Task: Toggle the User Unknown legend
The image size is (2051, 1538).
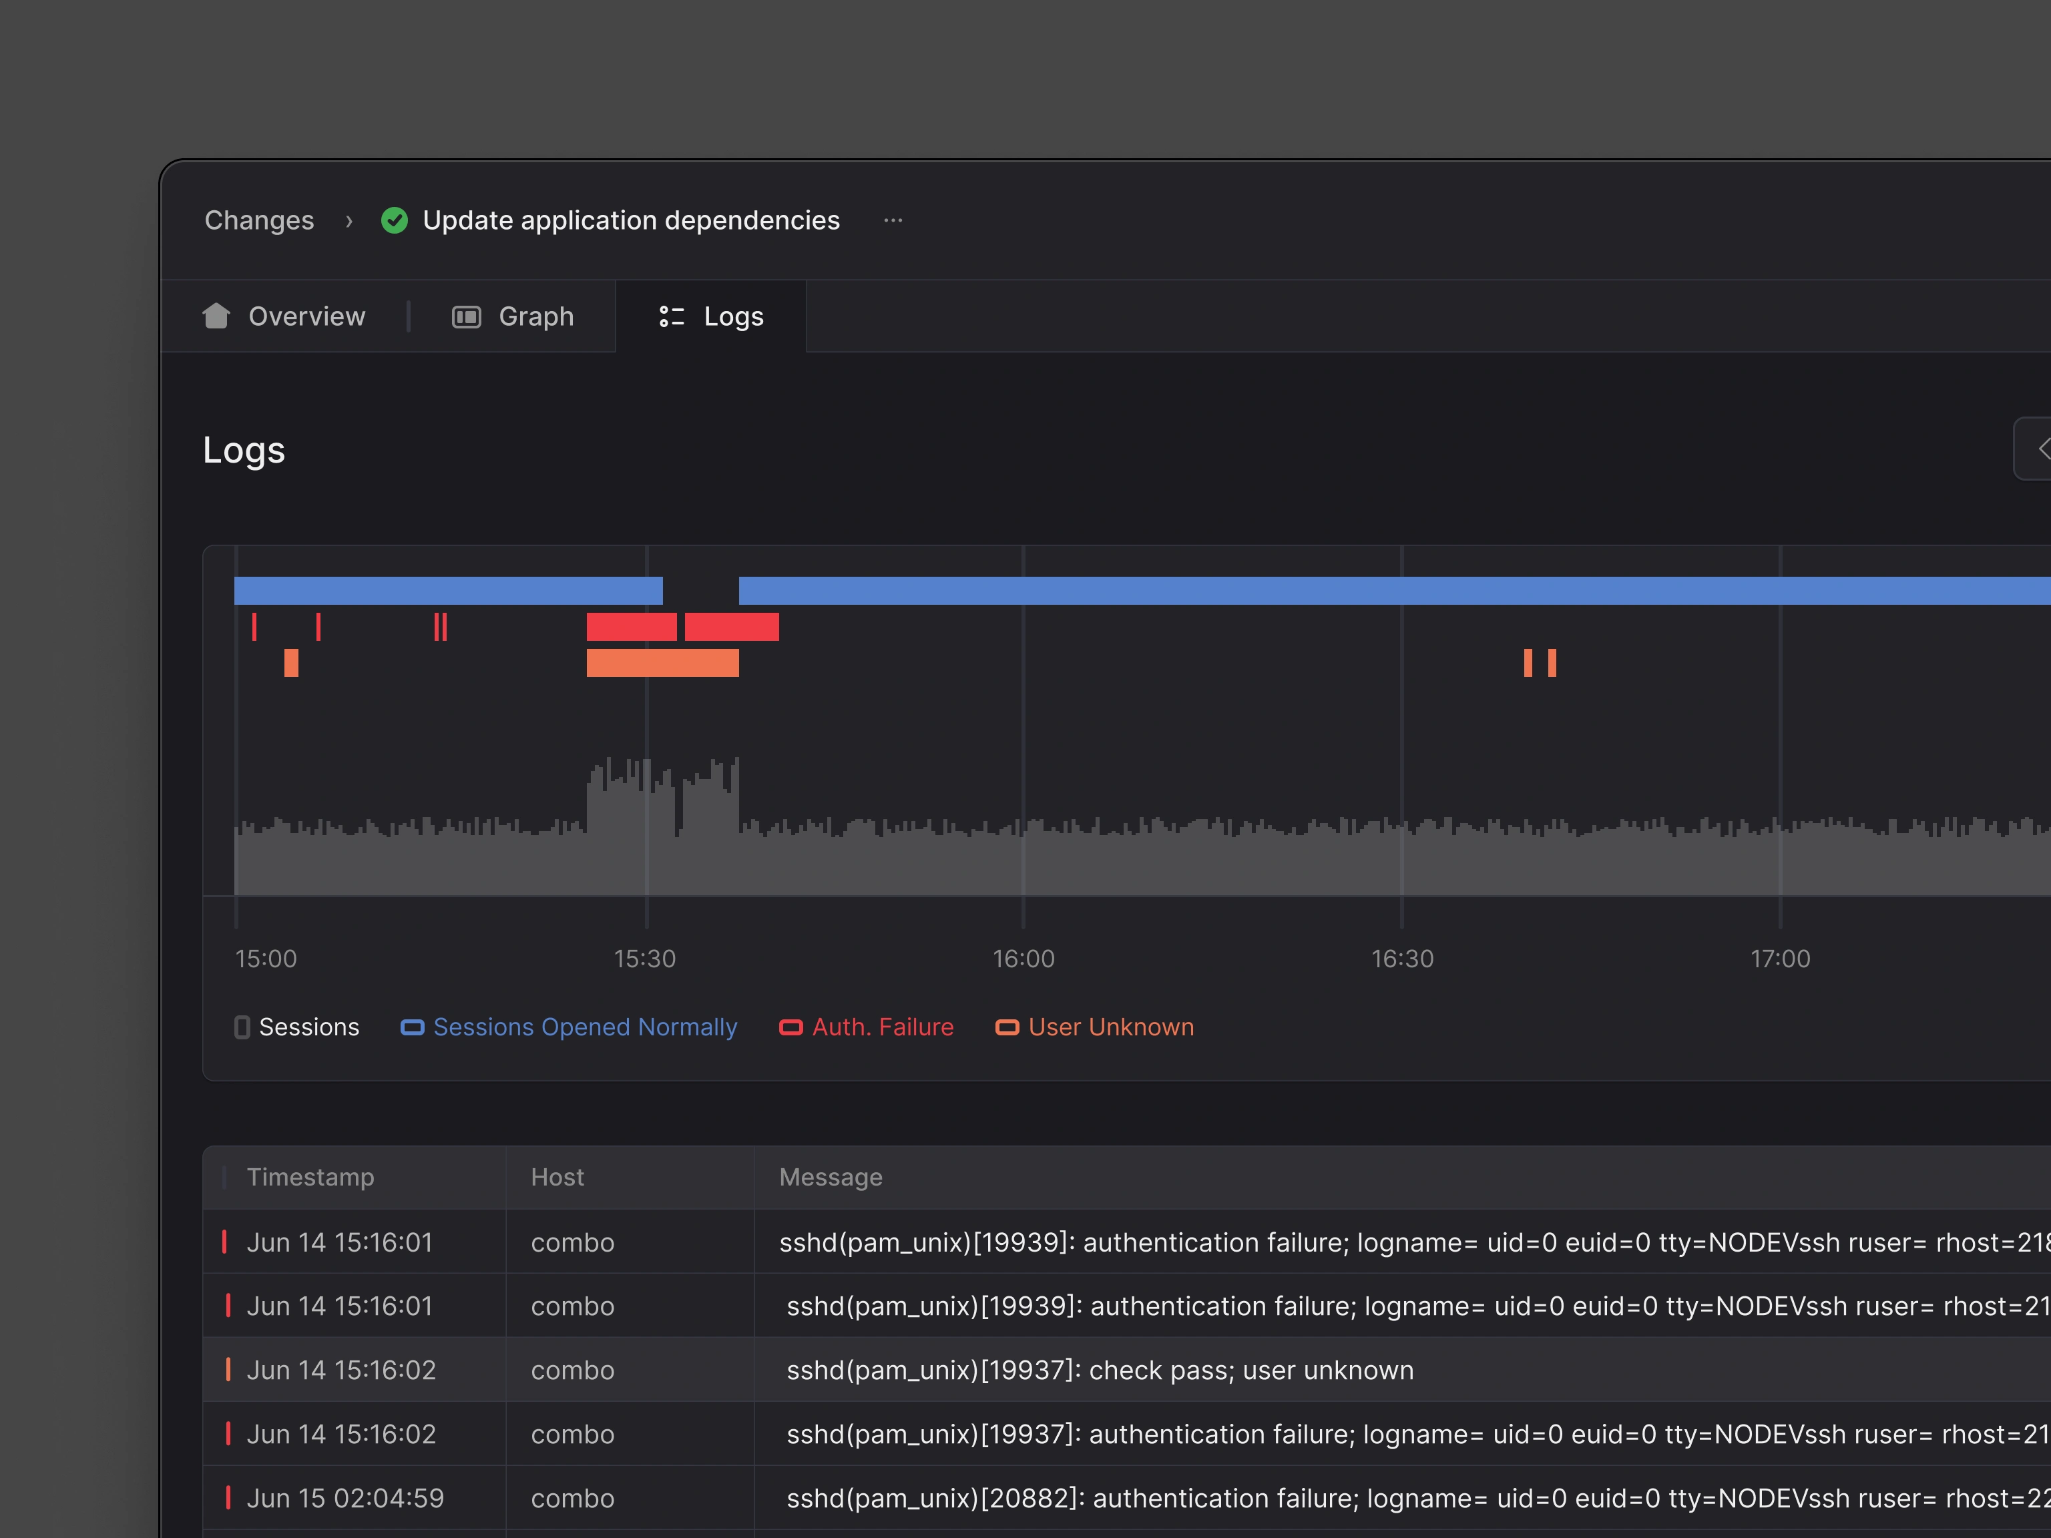Action: [x=1095, y=1027]
